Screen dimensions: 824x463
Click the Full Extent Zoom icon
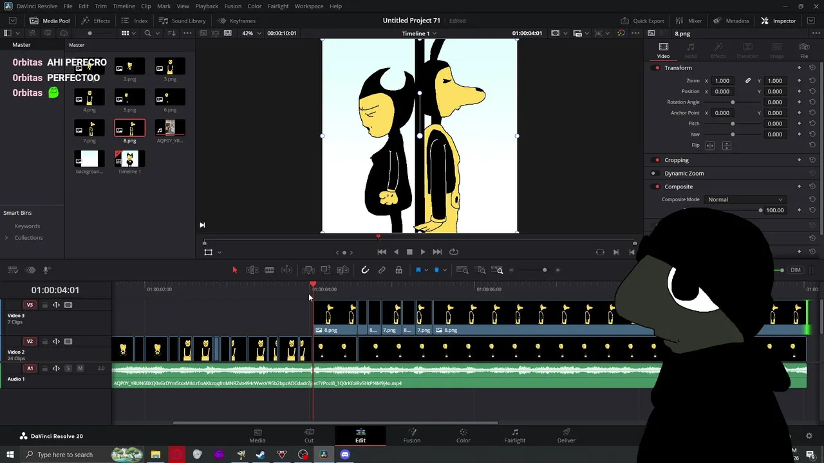(x=462, y=270)
